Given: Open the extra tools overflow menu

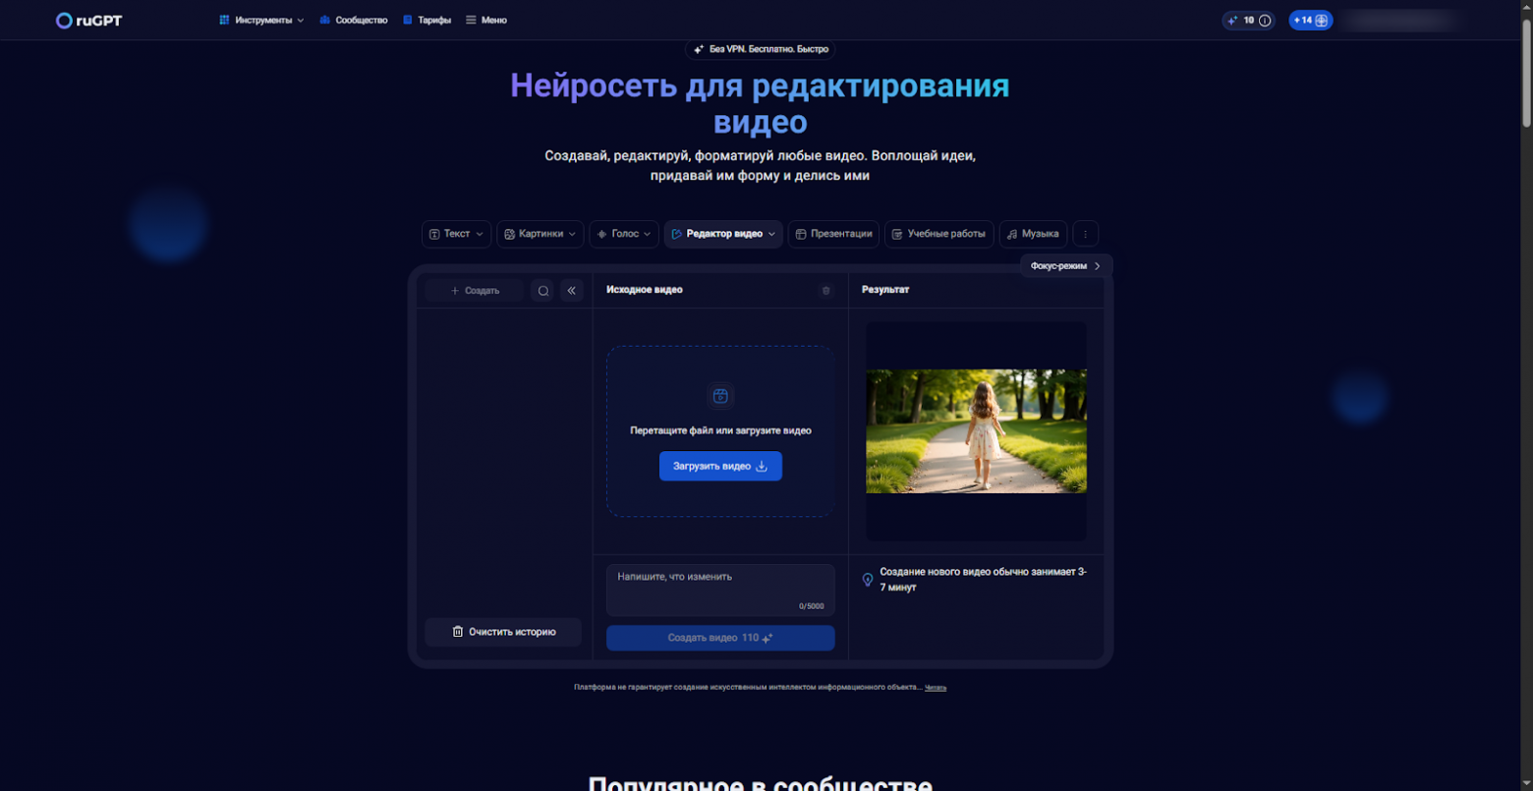Looking at the screenshot, I should pos(1085,234).
